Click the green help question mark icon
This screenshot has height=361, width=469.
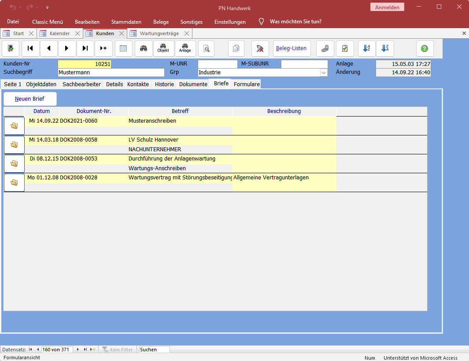[425, 48]
